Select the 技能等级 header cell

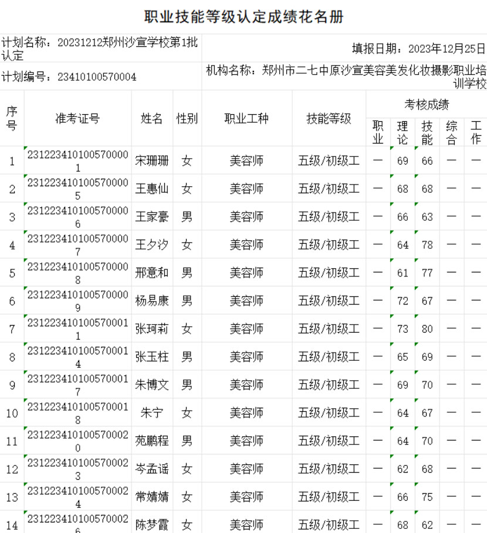329,118
